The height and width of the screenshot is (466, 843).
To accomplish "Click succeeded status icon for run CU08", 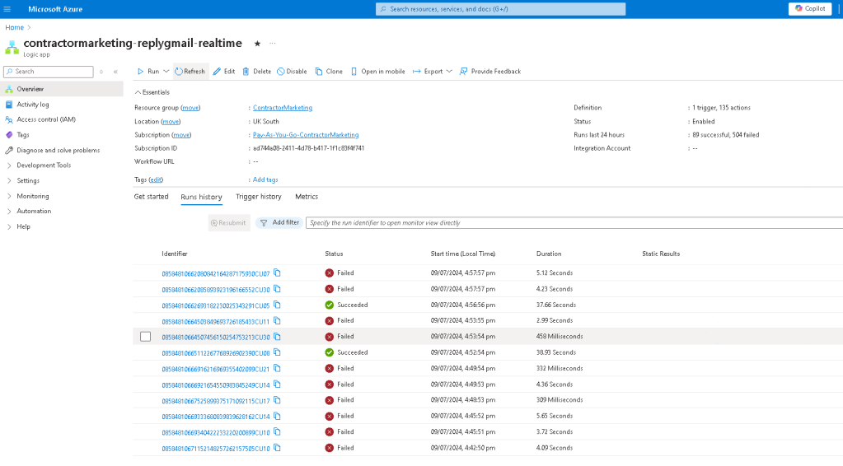I will tap(330, 352).
